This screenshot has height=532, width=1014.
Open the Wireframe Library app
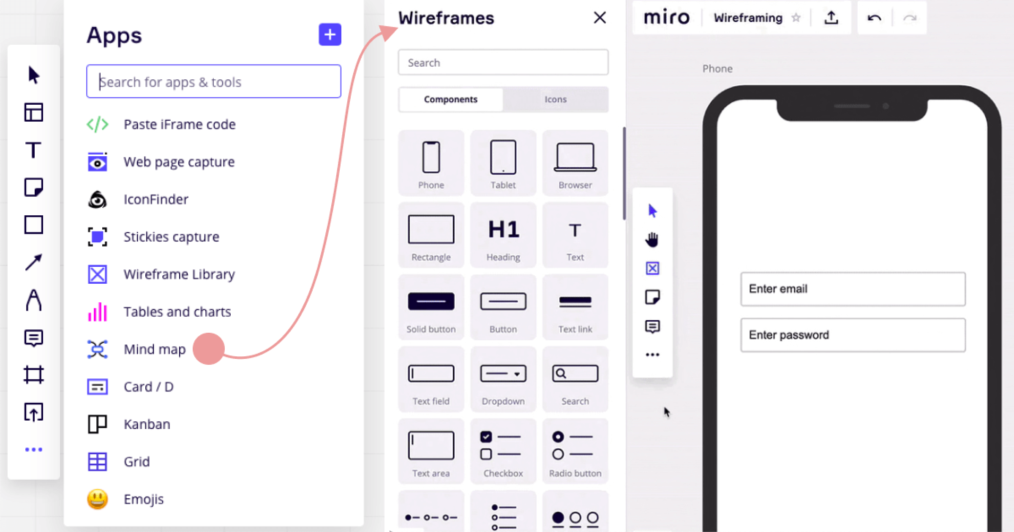tap(179, 274)
